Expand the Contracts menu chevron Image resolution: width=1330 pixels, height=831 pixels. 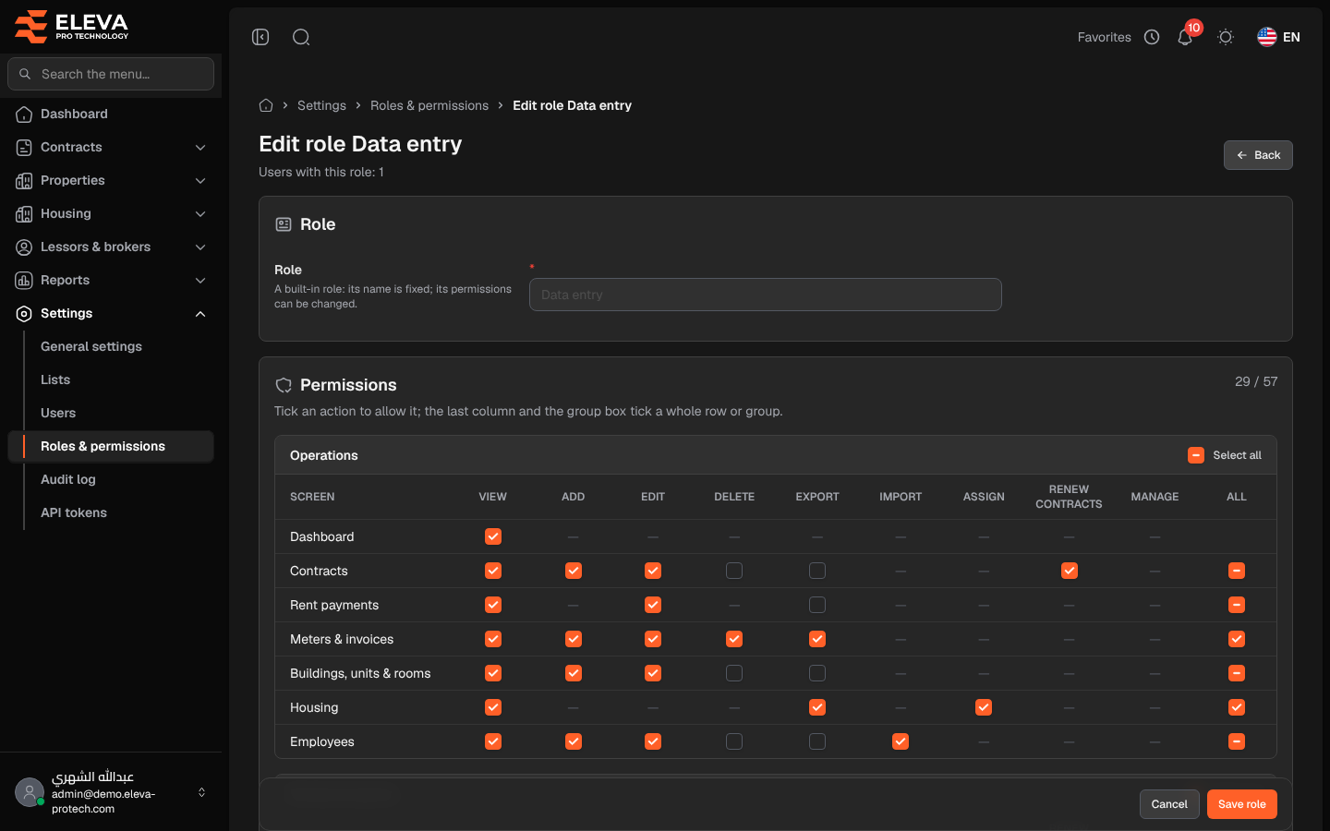(x=200, y=147)
